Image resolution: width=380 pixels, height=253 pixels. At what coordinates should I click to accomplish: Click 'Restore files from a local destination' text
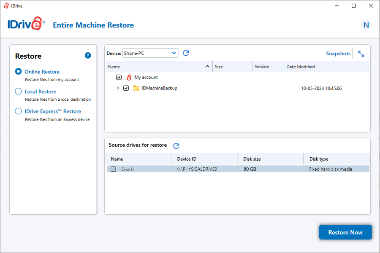(x=58, y=100)
